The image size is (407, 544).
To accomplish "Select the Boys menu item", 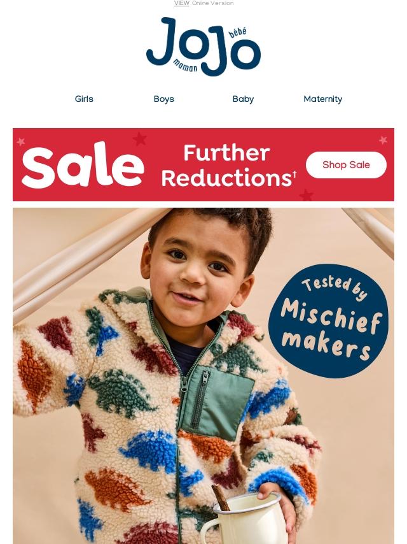I will [x=163, y=99].
